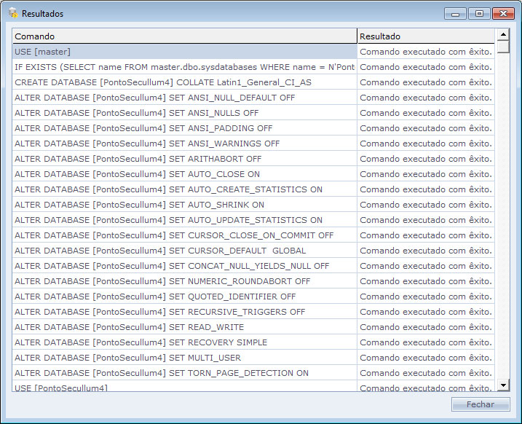Select the USE [master] row

pos(184,52)
